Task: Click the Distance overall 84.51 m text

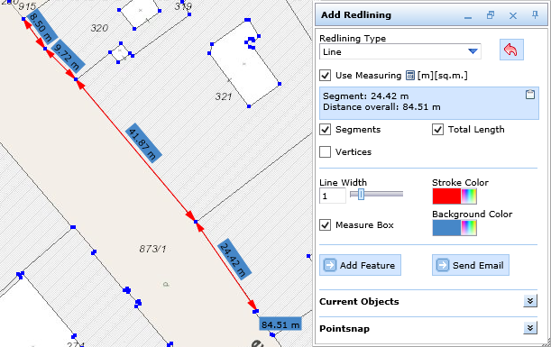Action: tap(381, 106)
